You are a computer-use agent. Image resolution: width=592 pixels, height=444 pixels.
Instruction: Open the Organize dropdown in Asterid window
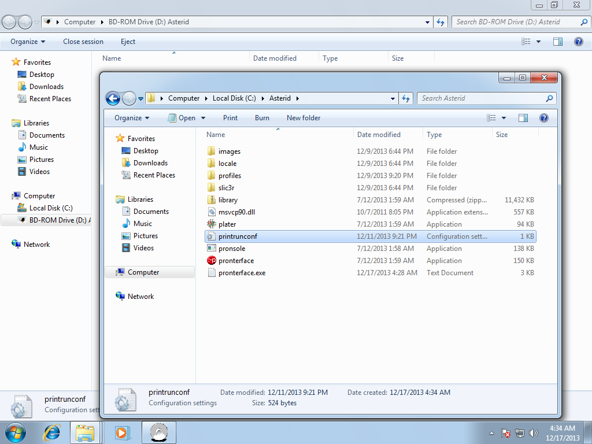click(132, 118)
